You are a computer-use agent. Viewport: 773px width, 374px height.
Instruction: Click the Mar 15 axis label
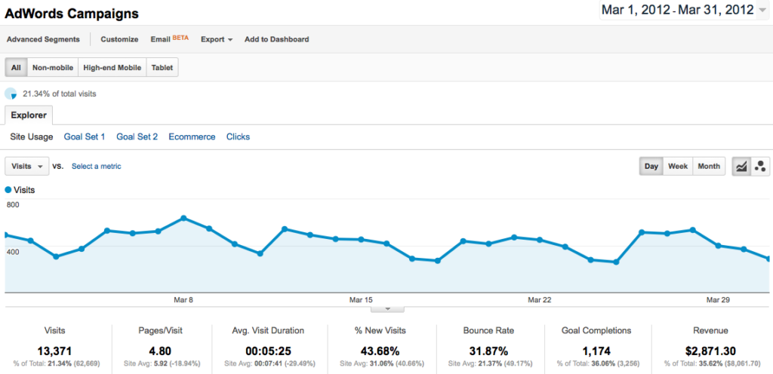pyautogui.click(x=362, y=299)
